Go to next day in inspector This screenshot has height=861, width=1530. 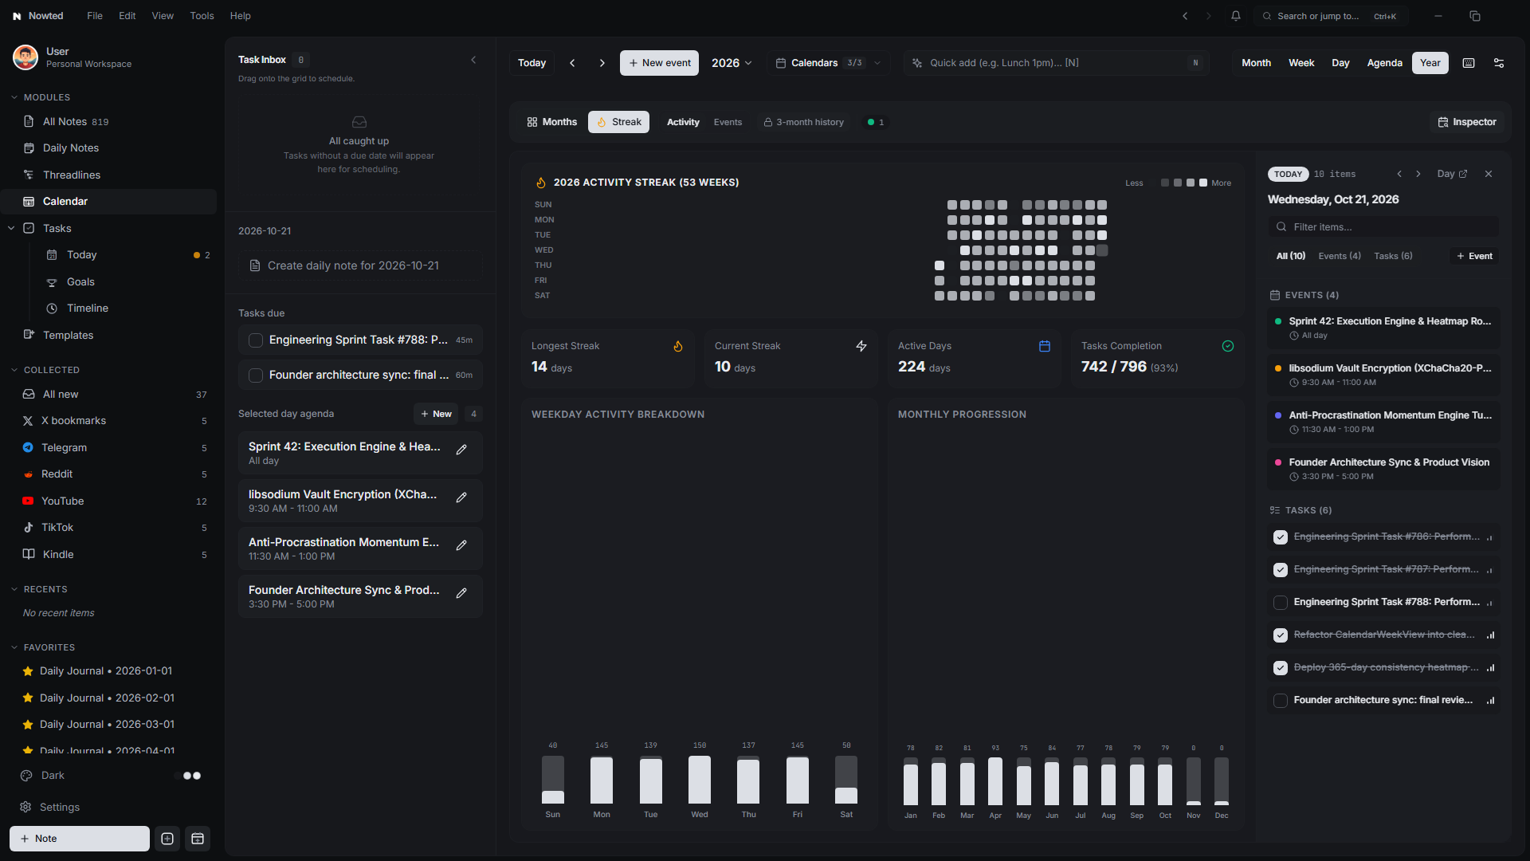point(1418,174)
